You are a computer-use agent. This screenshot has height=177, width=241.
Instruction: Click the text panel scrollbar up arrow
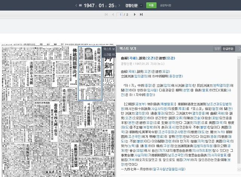click(239, 58)
